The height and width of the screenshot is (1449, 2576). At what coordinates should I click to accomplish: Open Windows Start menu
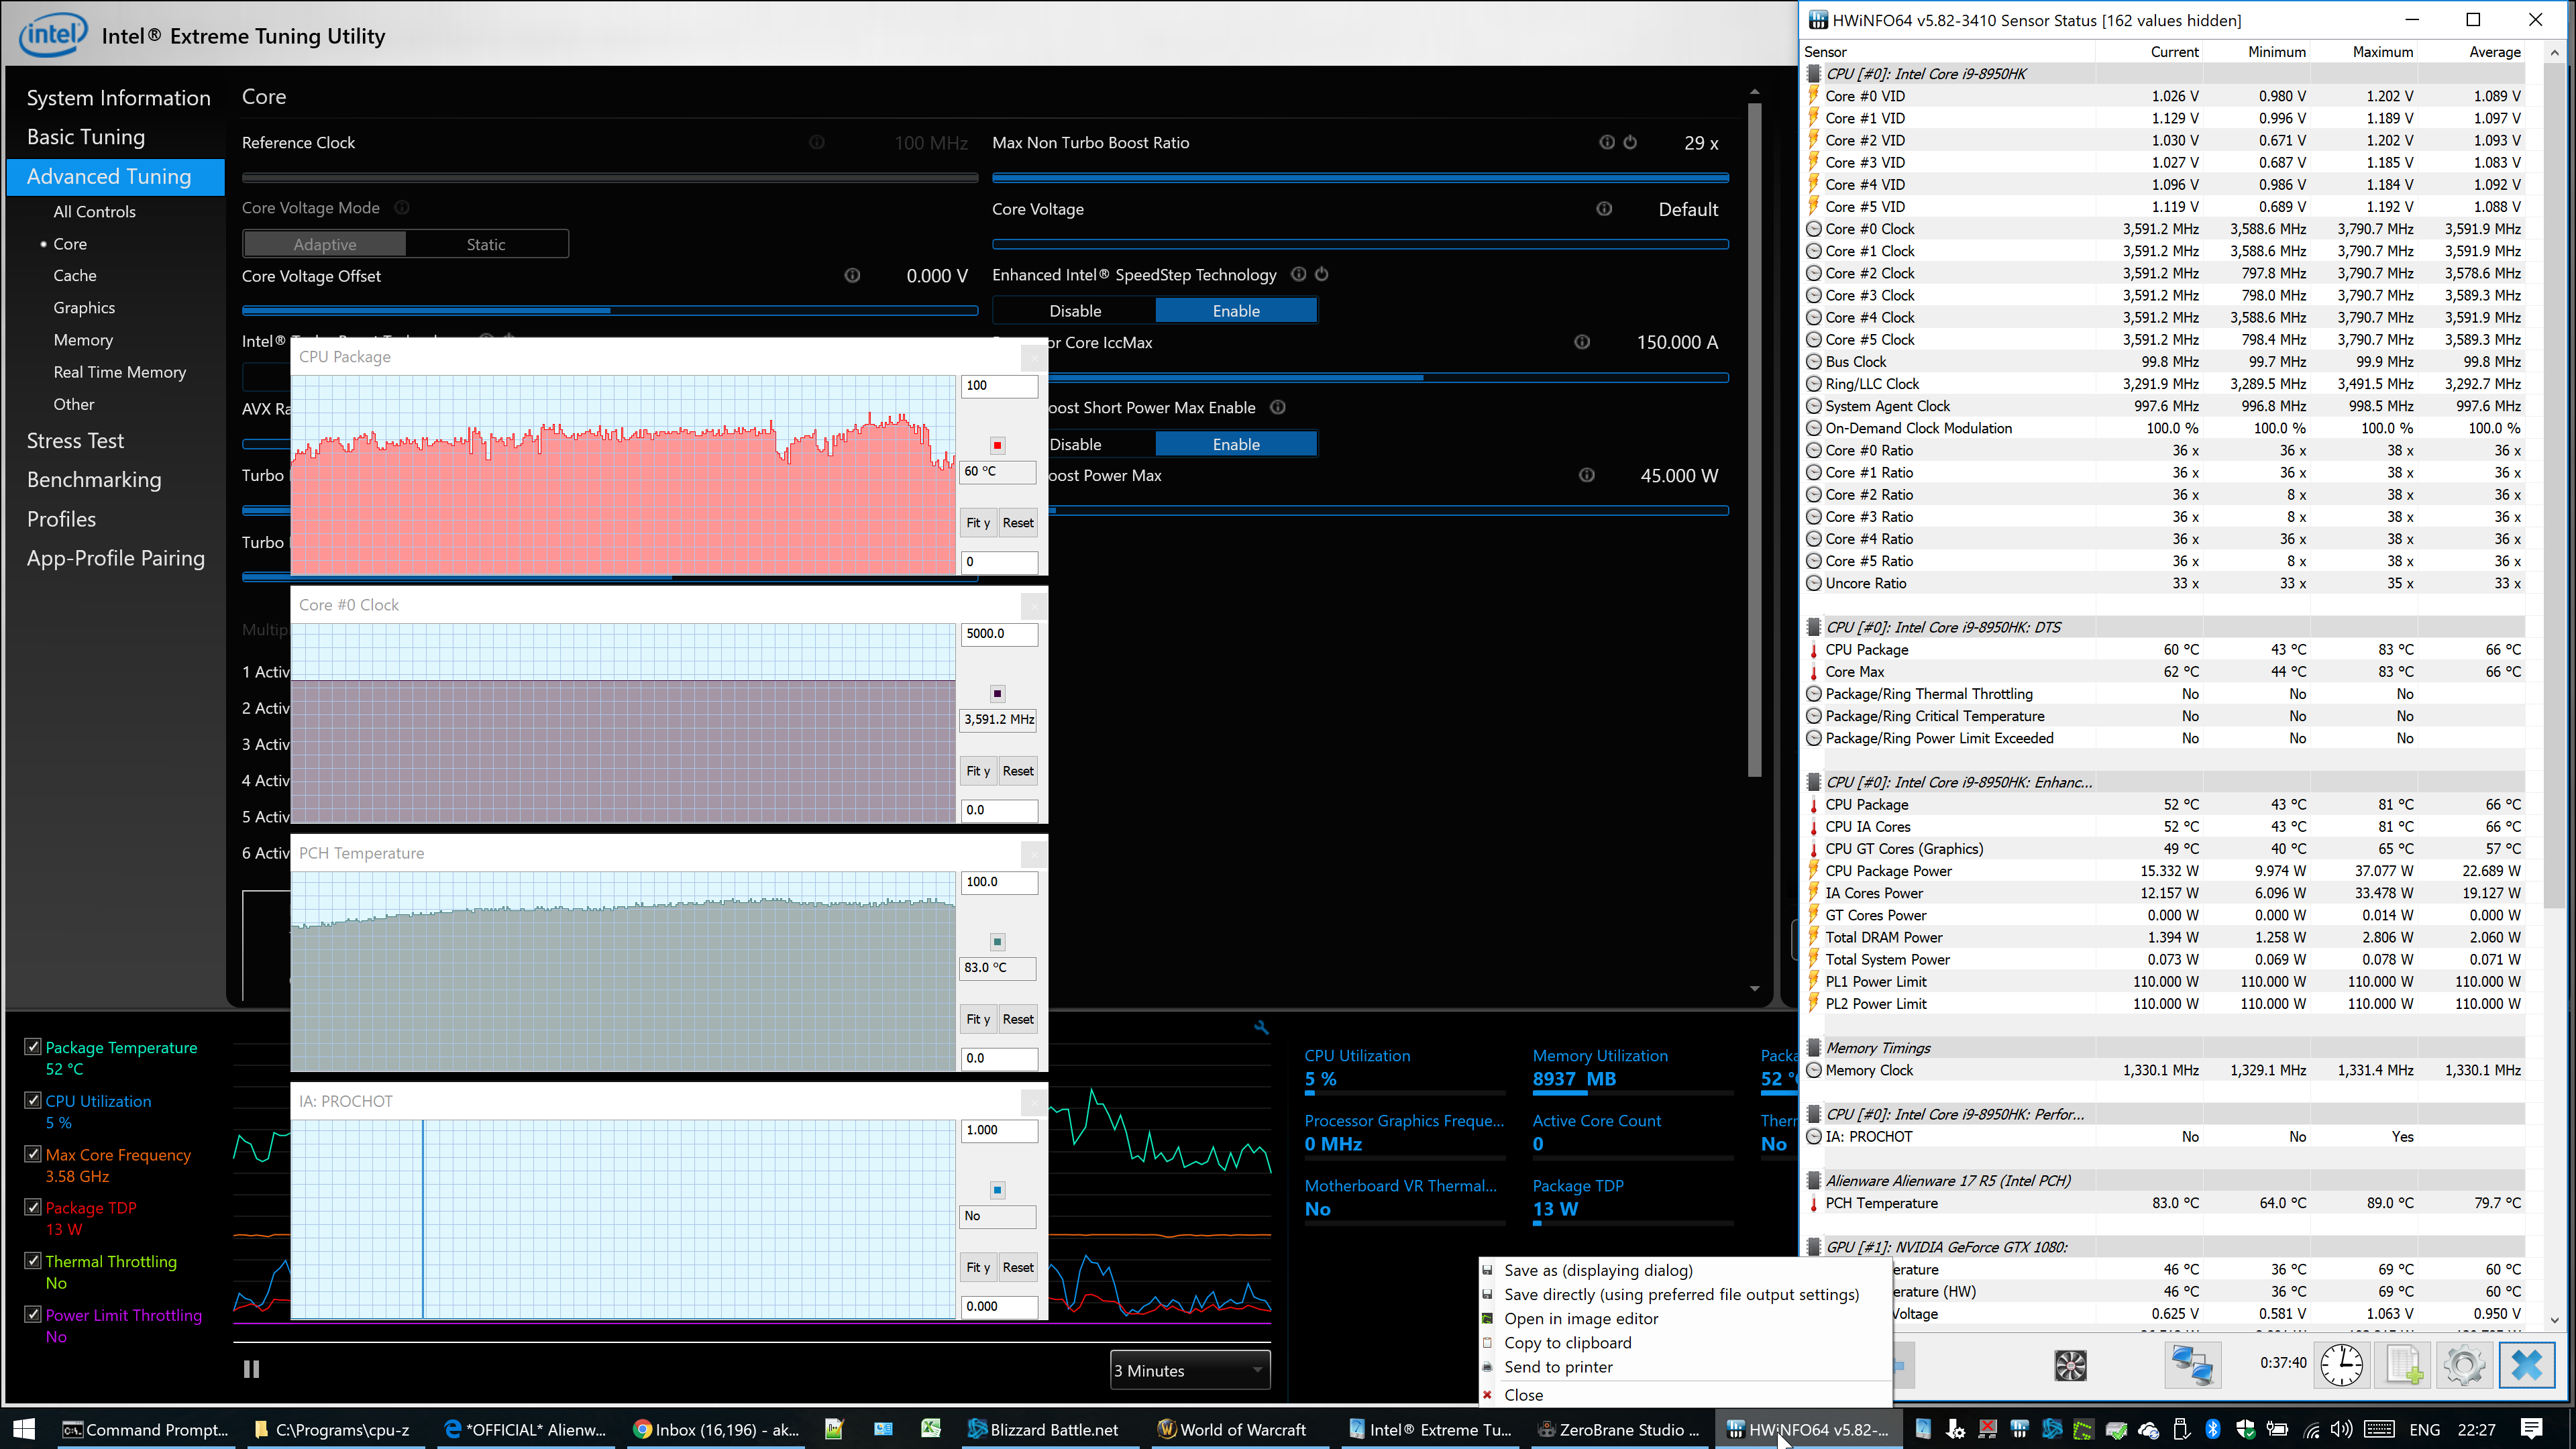point(24,1429)
